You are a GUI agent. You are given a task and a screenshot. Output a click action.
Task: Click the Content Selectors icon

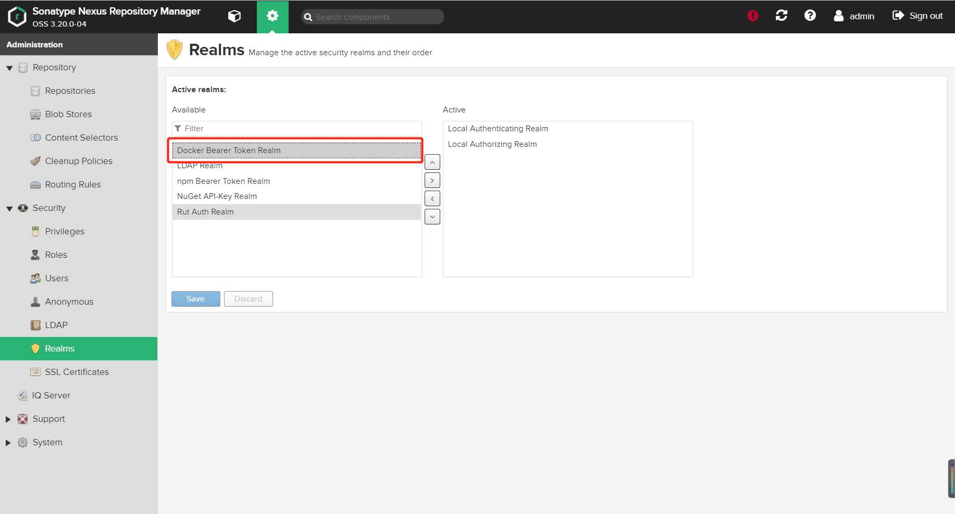pos(35,137)
